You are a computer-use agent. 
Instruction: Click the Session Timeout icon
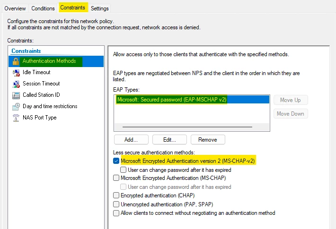[x=16, y=84]
